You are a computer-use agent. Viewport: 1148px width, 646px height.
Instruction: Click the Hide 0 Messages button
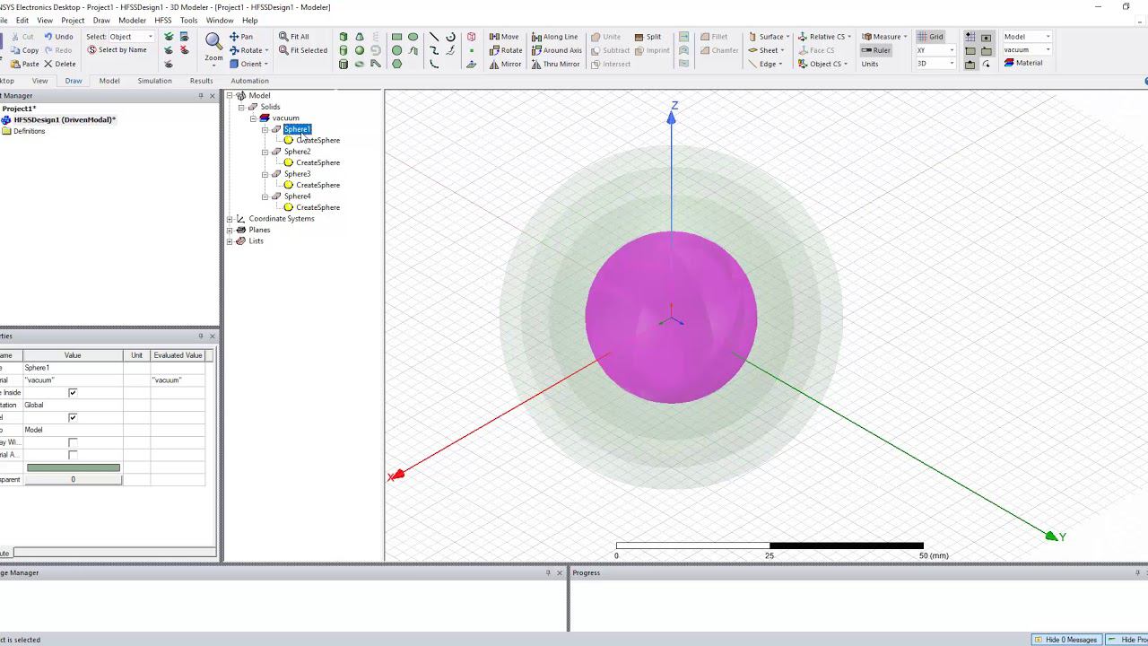[x=1066, y=640]
